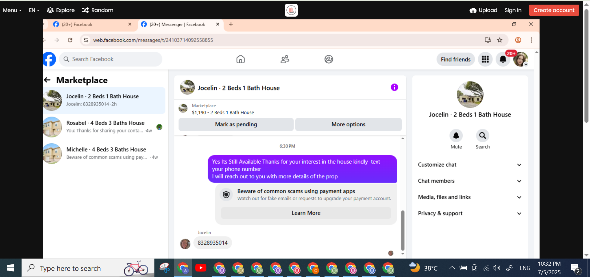Click the chat messages scrollbar thumb
This screenshot has width=590, height=277.
point(403,230)
